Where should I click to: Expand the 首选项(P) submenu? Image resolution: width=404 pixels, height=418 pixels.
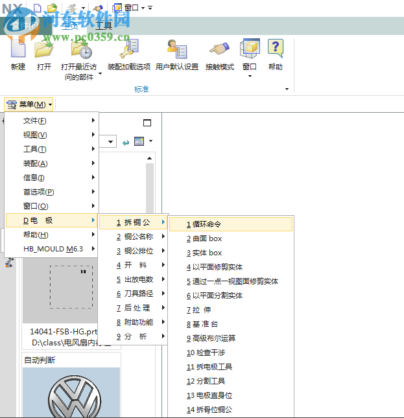click(51, 192)
